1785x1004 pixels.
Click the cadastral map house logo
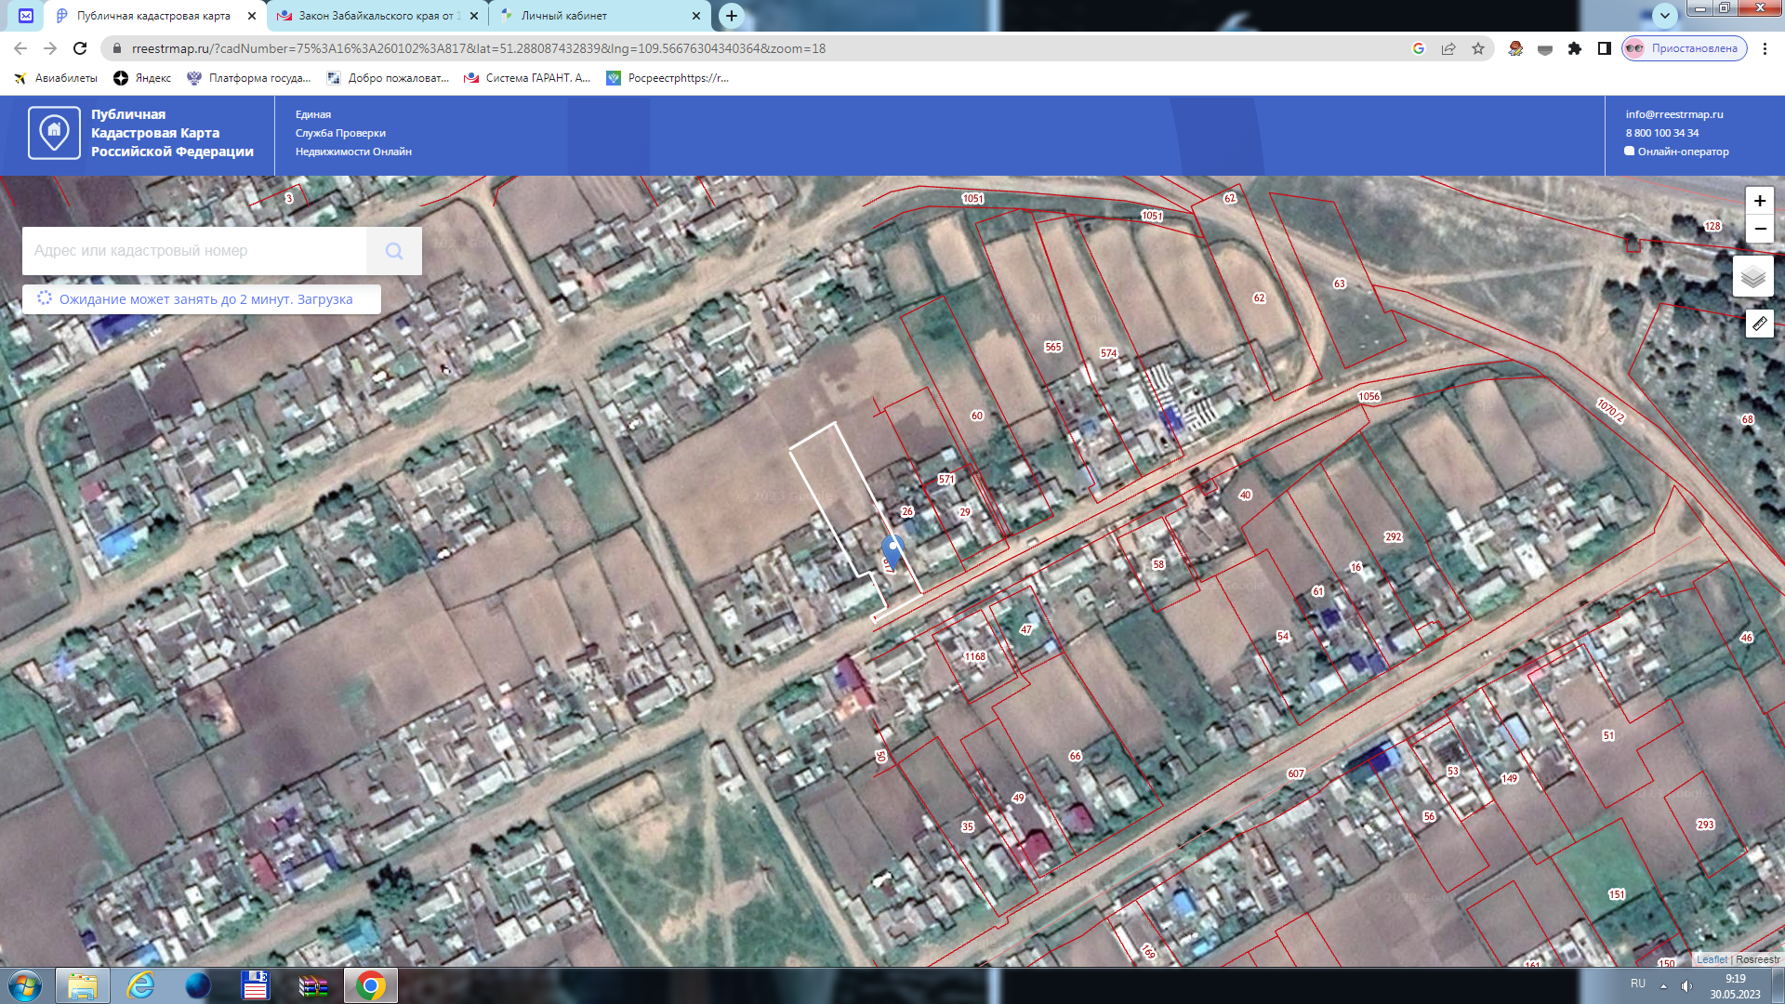pos(54,133)
